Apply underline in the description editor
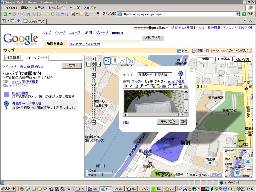Viewport: 256px width, 192px height. pyautogui.click(x=137, y=86)
